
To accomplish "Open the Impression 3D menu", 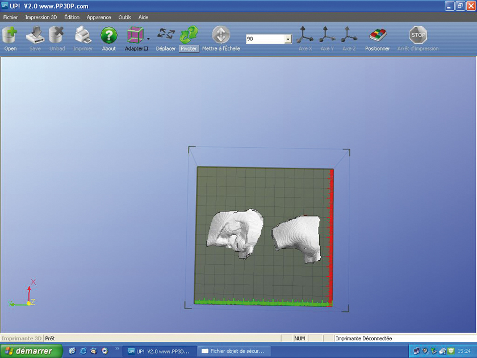I will 41,17.
